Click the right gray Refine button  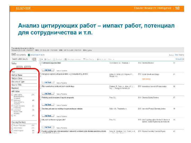27,67
